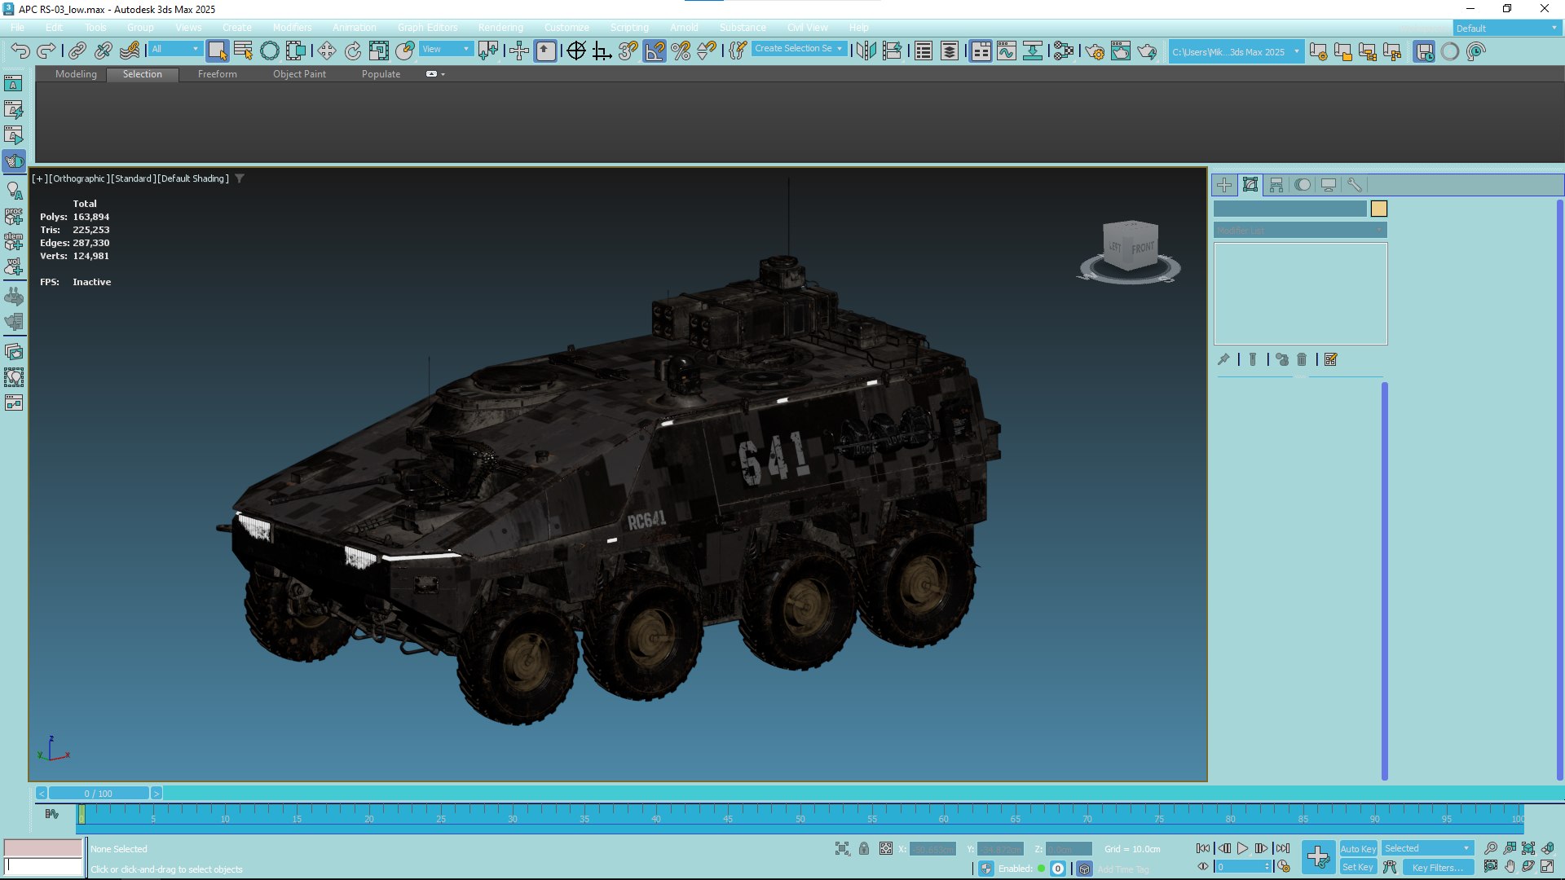1565x880 pixels.
Task: Open the Utilities wrench panel tab
Action: (1355, 185)
